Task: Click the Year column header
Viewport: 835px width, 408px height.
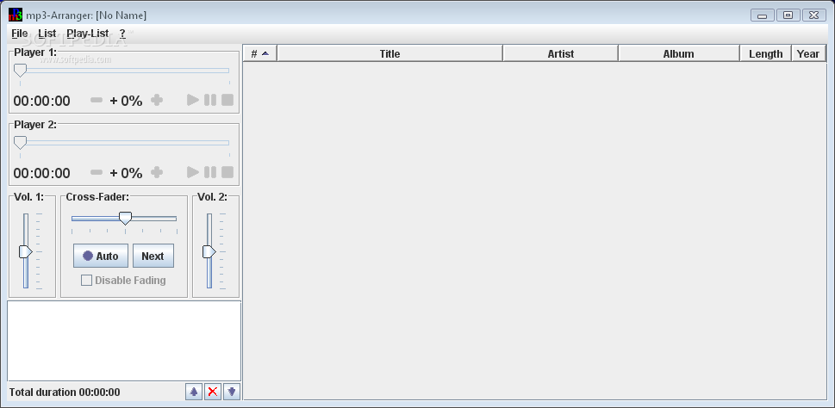Action: 808,53
